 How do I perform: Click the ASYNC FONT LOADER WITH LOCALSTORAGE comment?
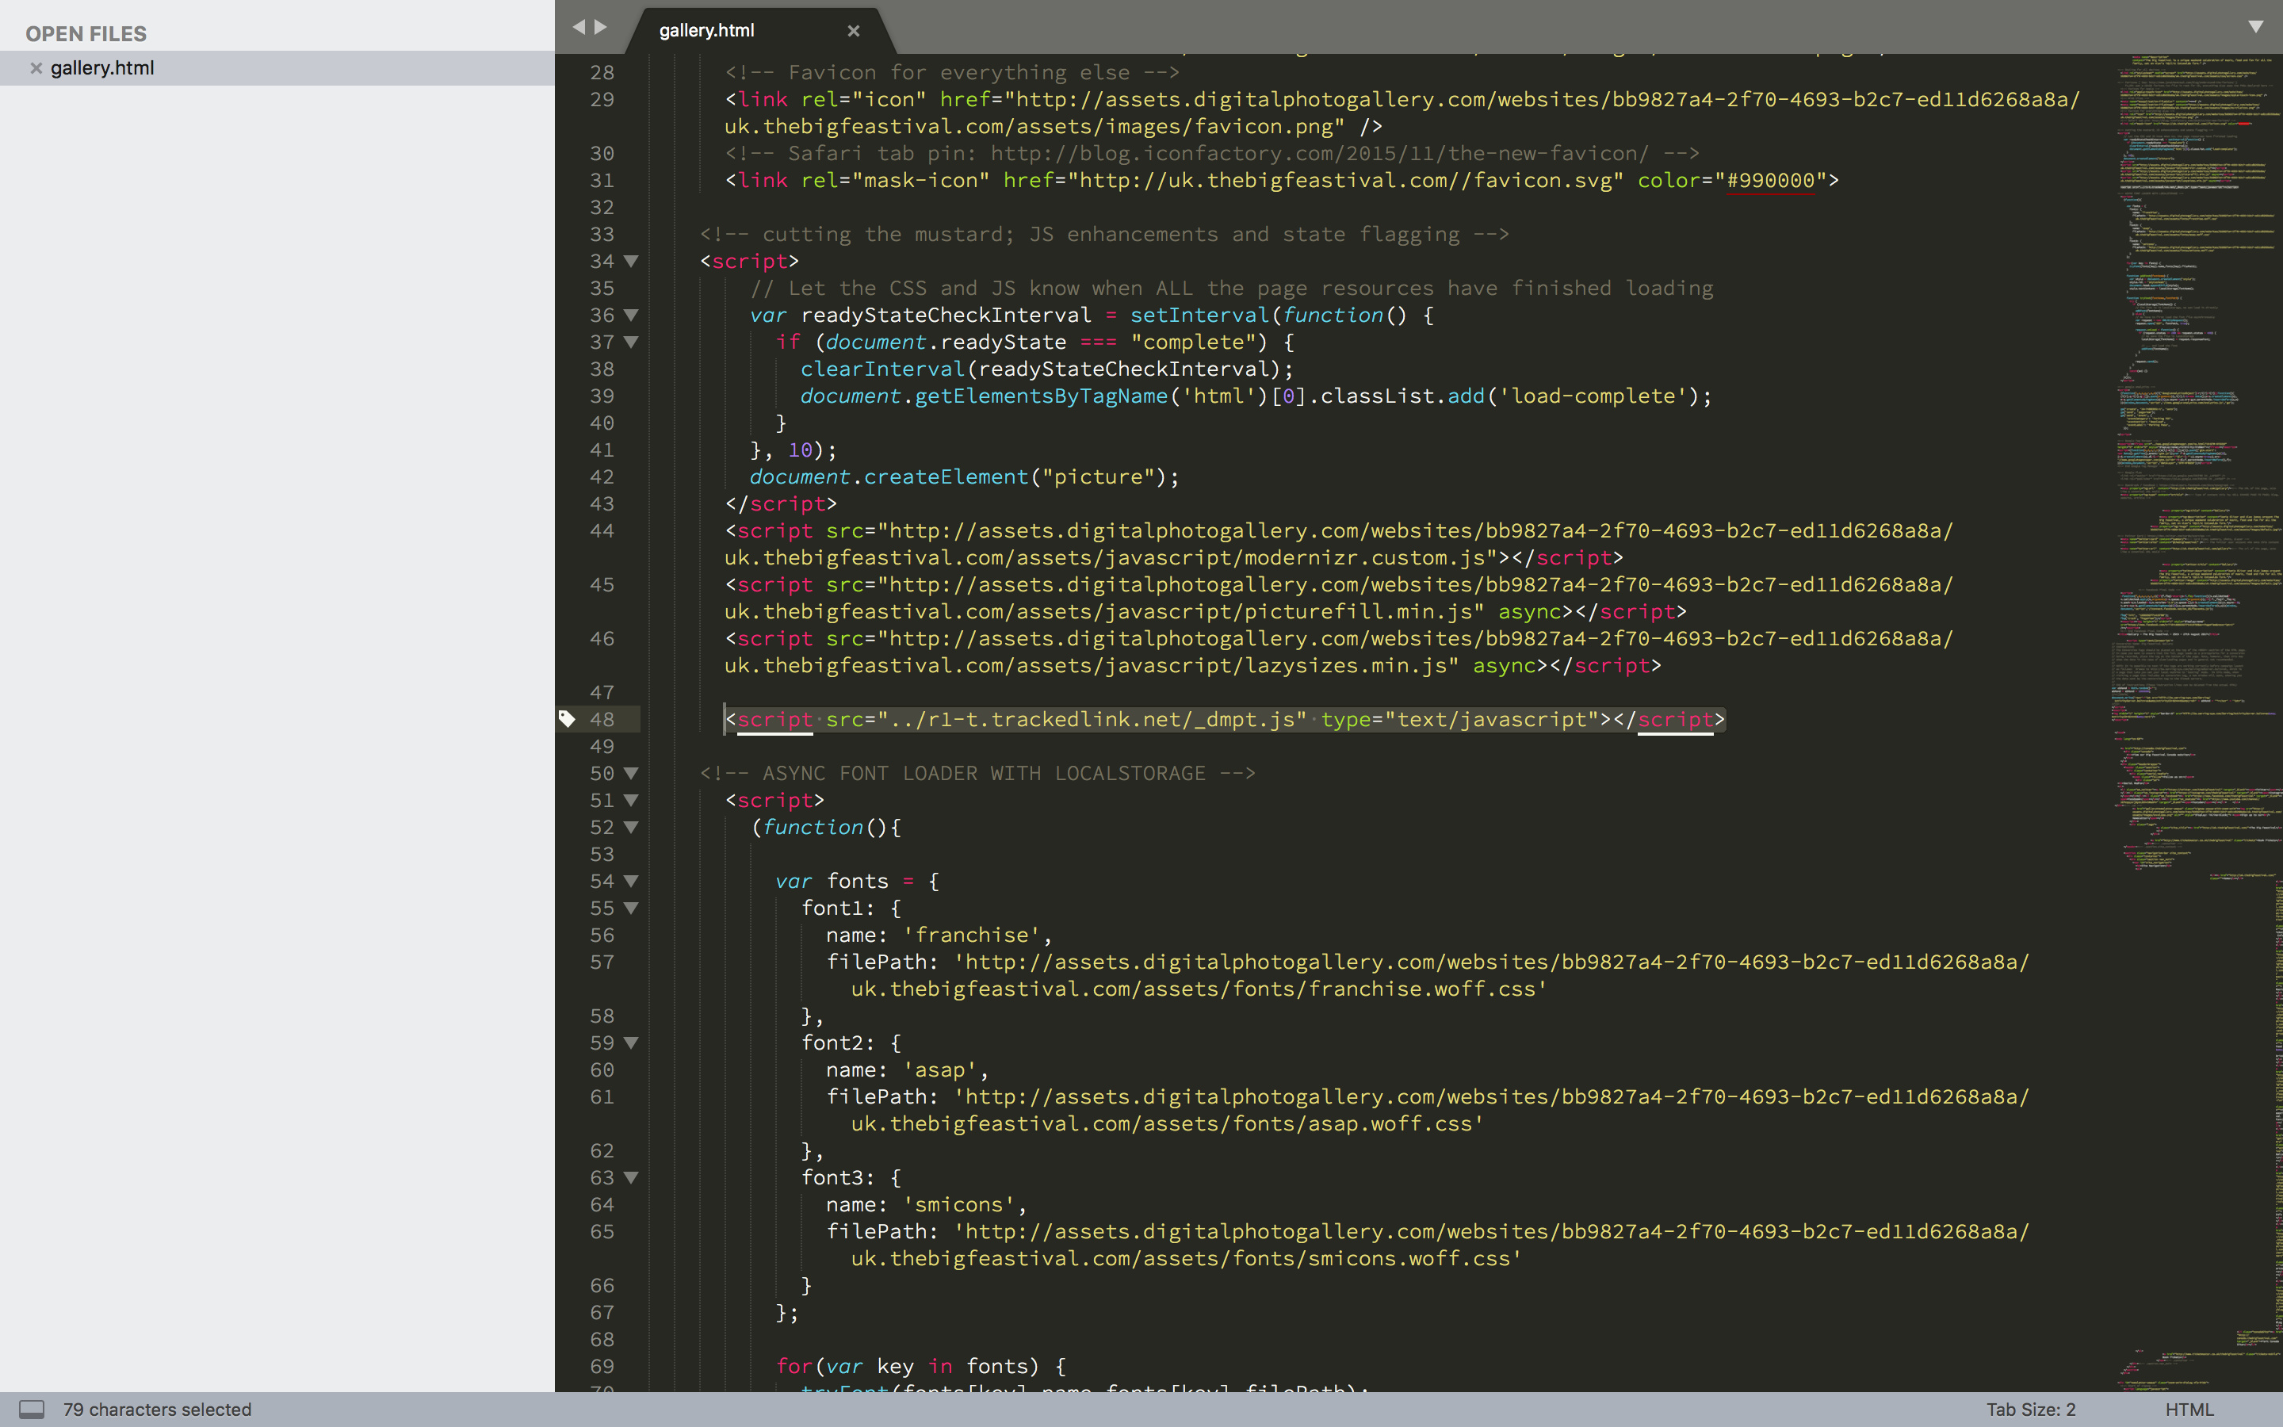click(x=977, y=774)
